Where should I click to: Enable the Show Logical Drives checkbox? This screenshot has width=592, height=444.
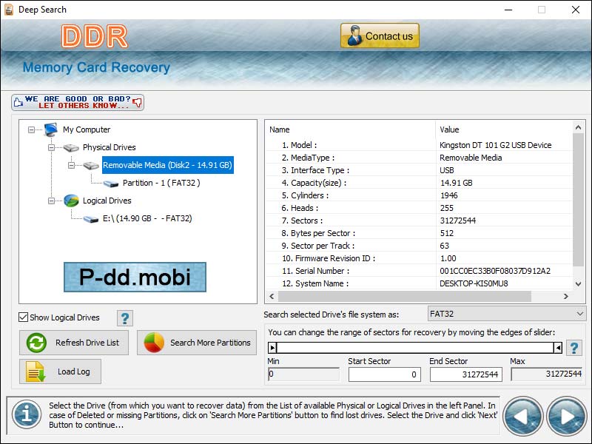click(24, 317)
